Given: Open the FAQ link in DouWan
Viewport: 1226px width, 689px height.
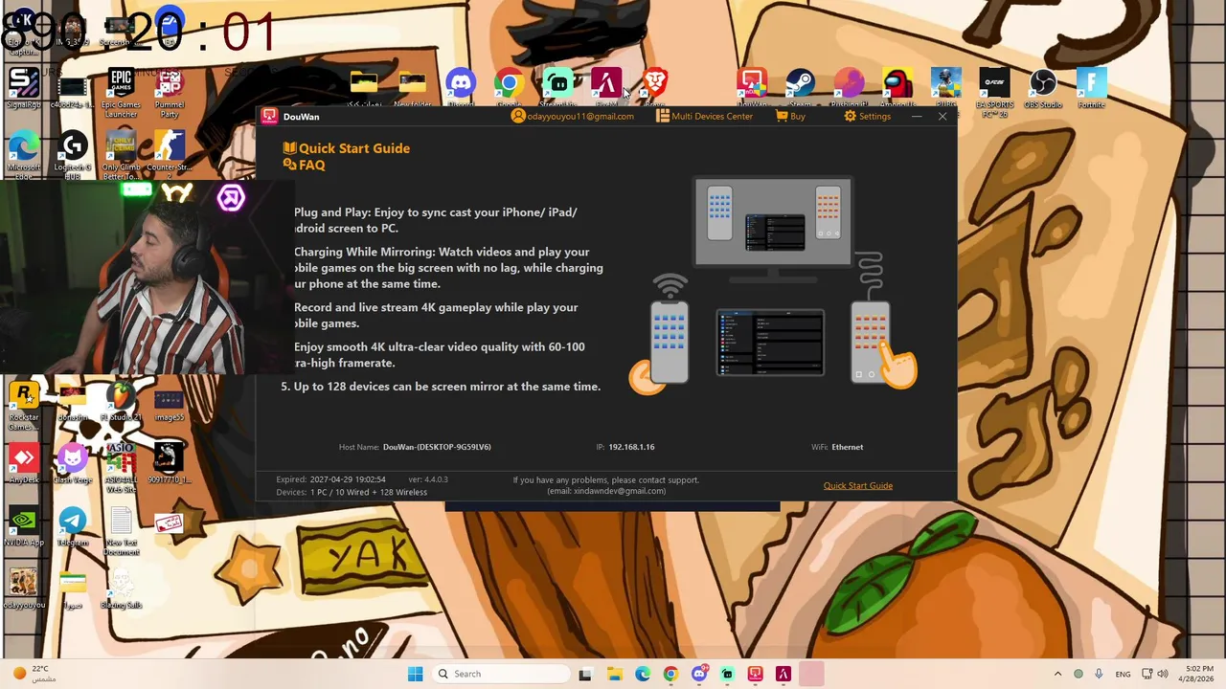Looking at the screenshot, I should pos(305,165).
